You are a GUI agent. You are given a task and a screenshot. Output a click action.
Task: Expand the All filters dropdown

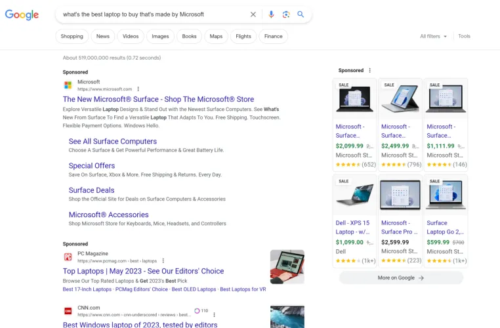[433, 37]
